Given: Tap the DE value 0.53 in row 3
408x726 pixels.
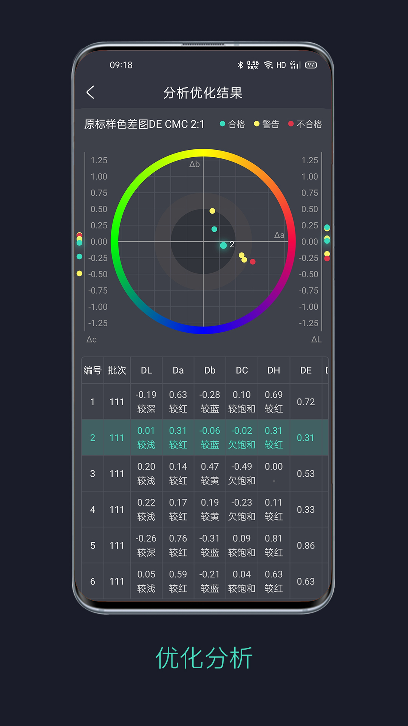Looking at the screenshot, I should pos(306,474).
